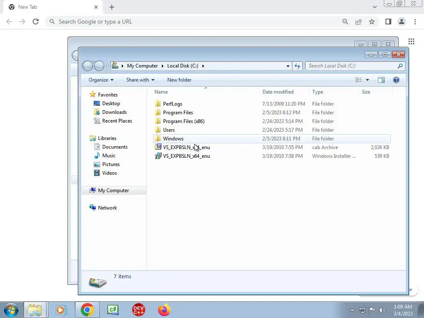
Task: Sort files by Date modified column
Action: coord(285,92)
